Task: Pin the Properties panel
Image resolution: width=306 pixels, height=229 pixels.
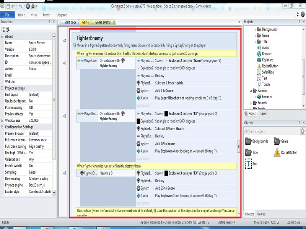Action: [49, 22]
